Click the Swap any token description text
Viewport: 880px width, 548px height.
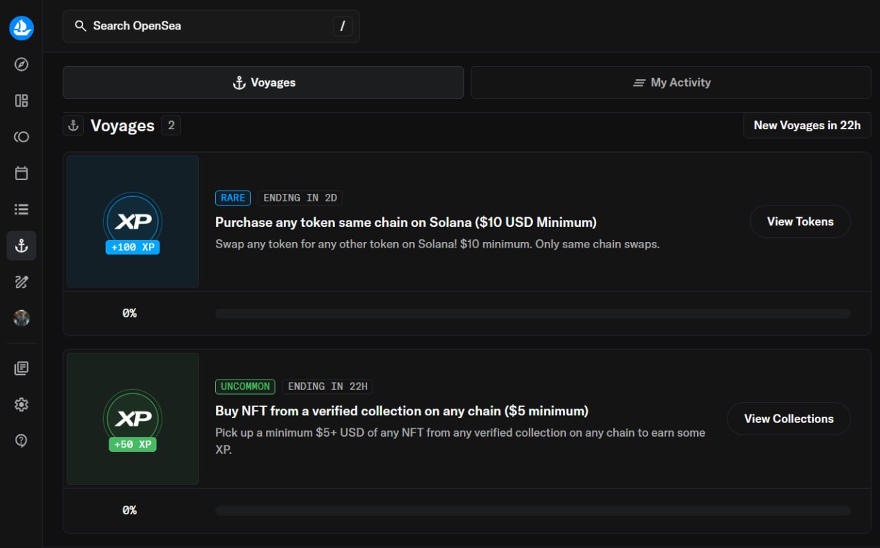(437, 244)
